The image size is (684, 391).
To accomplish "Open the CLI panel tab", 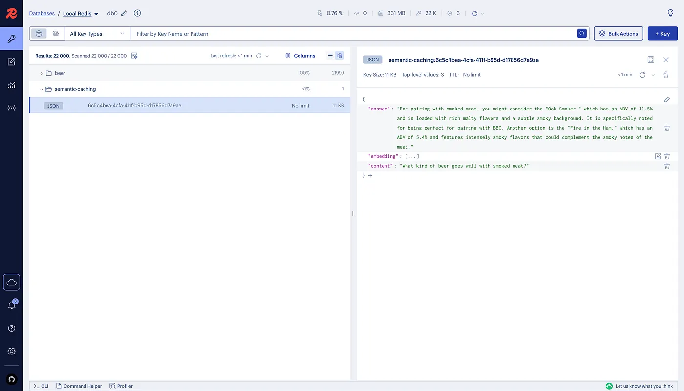I will (x=41, y=386).
